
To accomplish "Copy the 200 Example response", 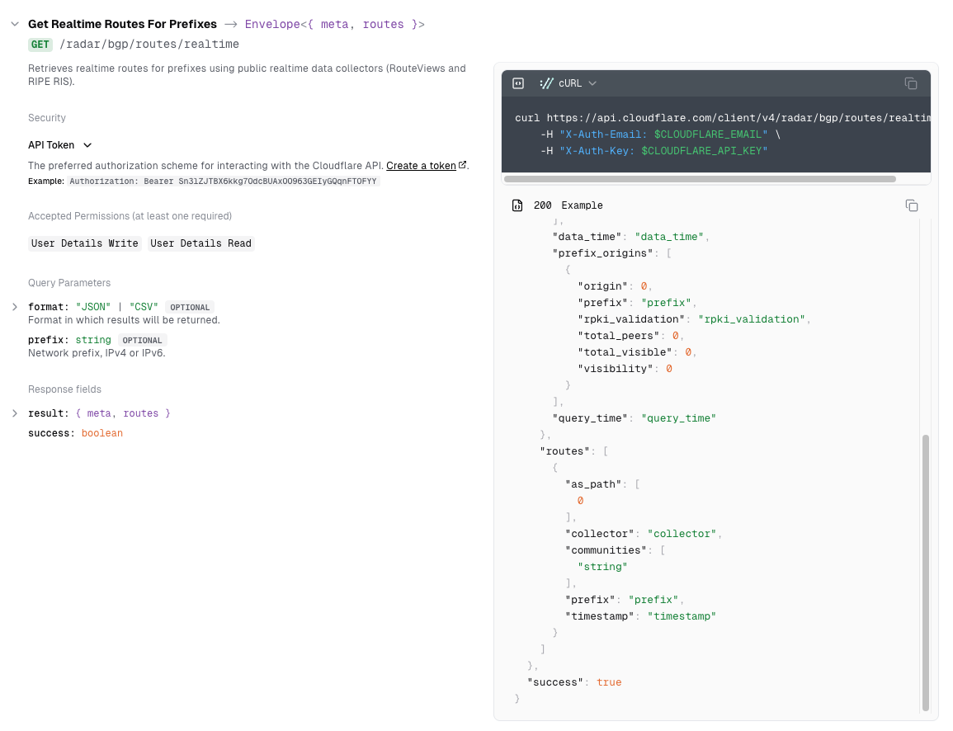I will click(911, 205).
